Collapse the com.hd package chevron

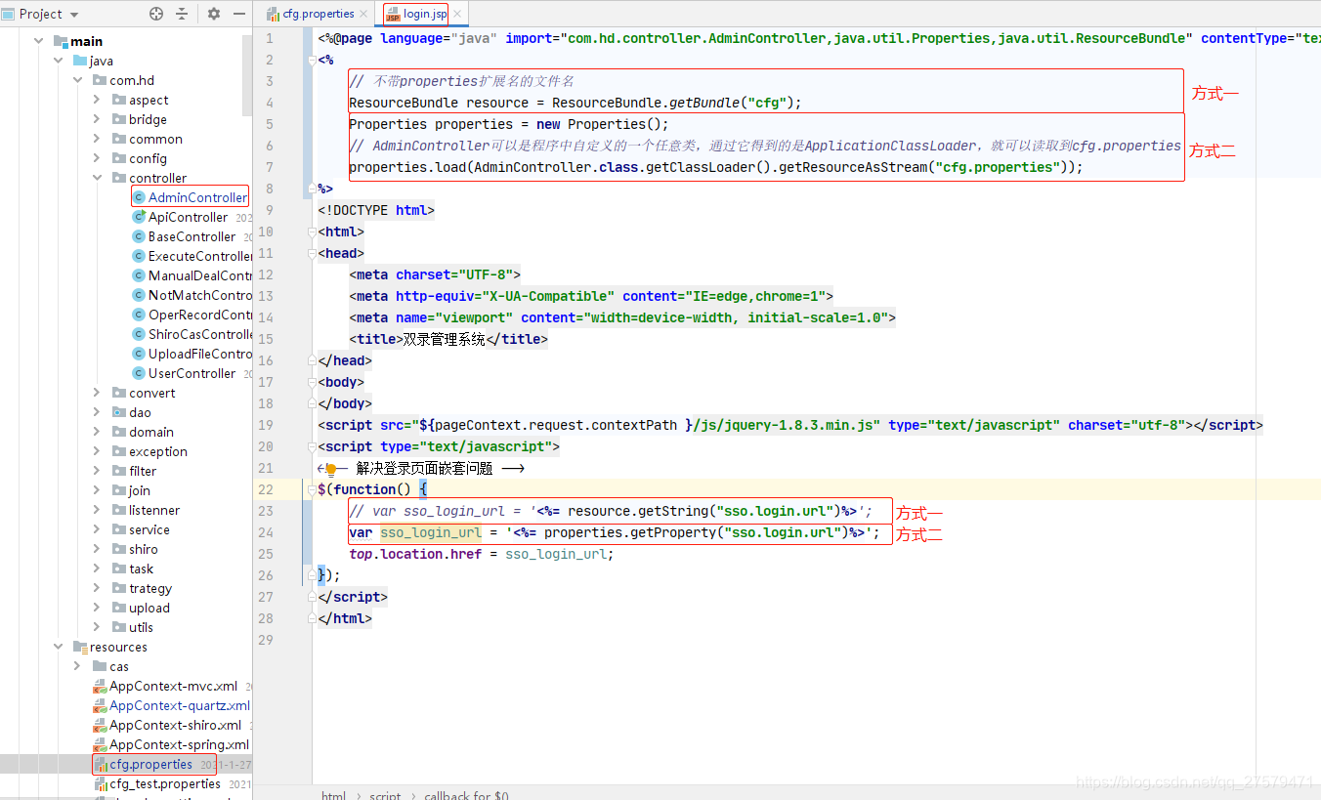point(77,80)
